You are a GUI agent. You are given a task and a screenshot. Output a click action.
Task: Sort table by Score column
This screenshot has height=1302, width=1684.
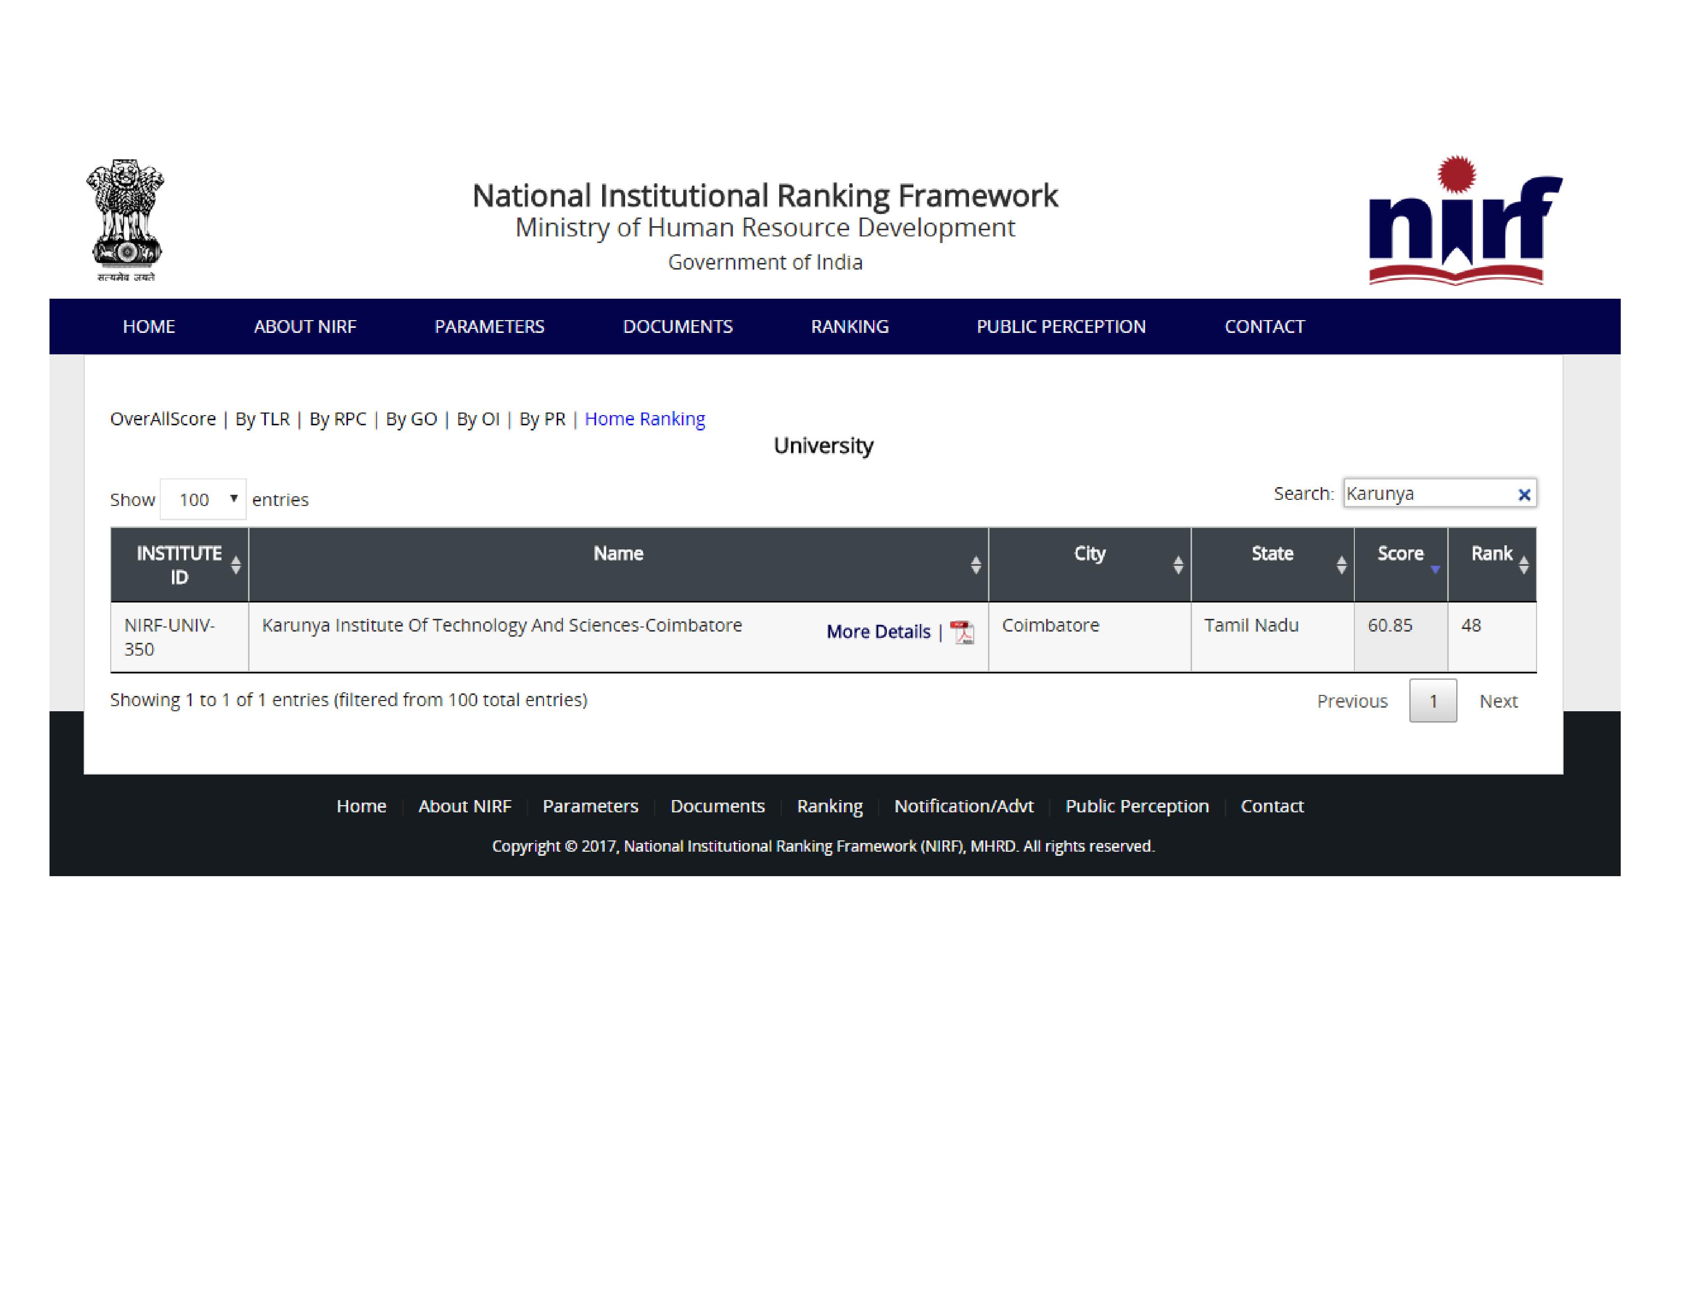(1400, 565)
